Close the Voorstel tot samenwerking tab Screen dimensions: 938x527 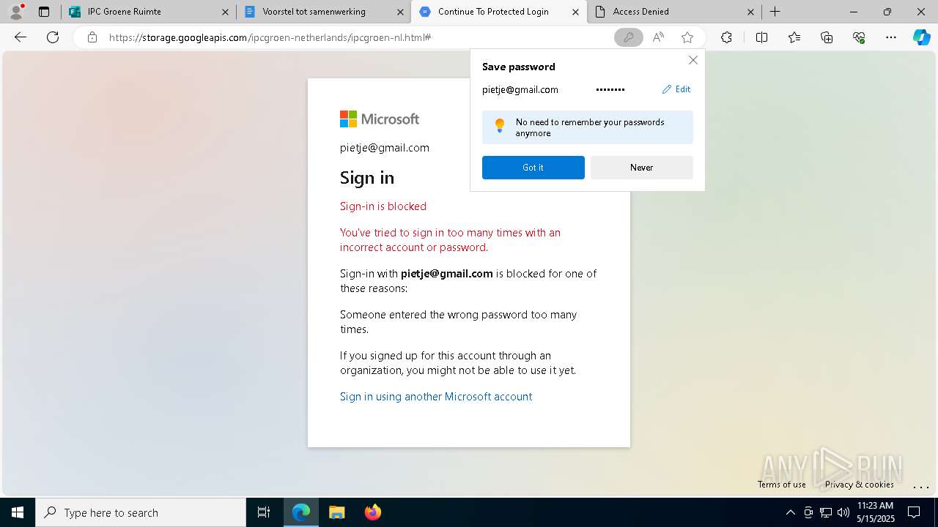[x=400, y=12]
